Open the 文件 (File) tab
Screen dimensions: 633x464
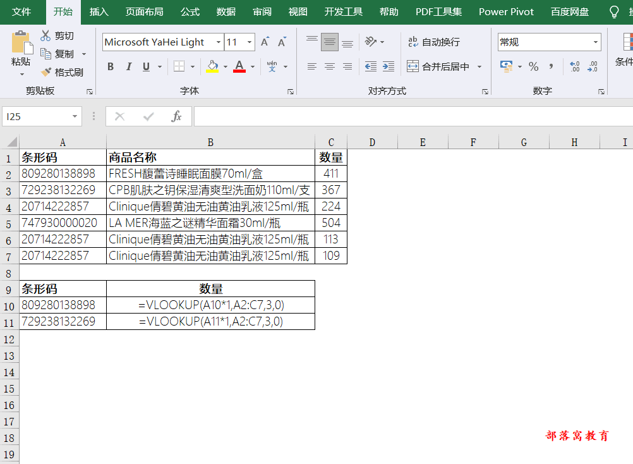21,12
